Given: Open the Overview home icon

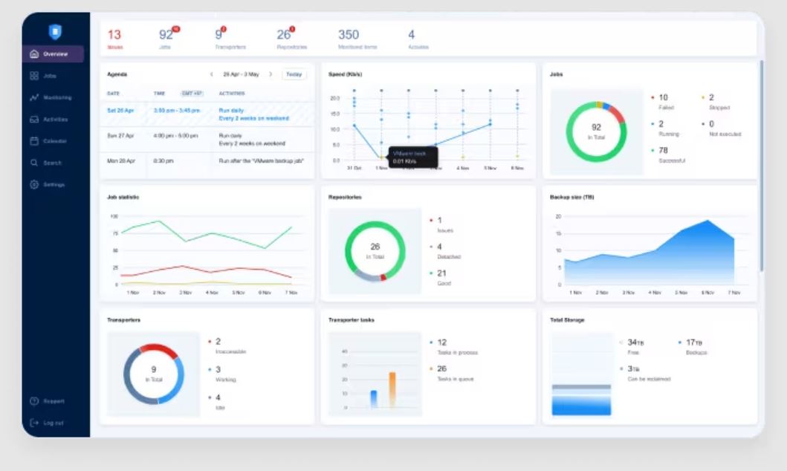Looking at the screenshot, I should coord(34,53).
